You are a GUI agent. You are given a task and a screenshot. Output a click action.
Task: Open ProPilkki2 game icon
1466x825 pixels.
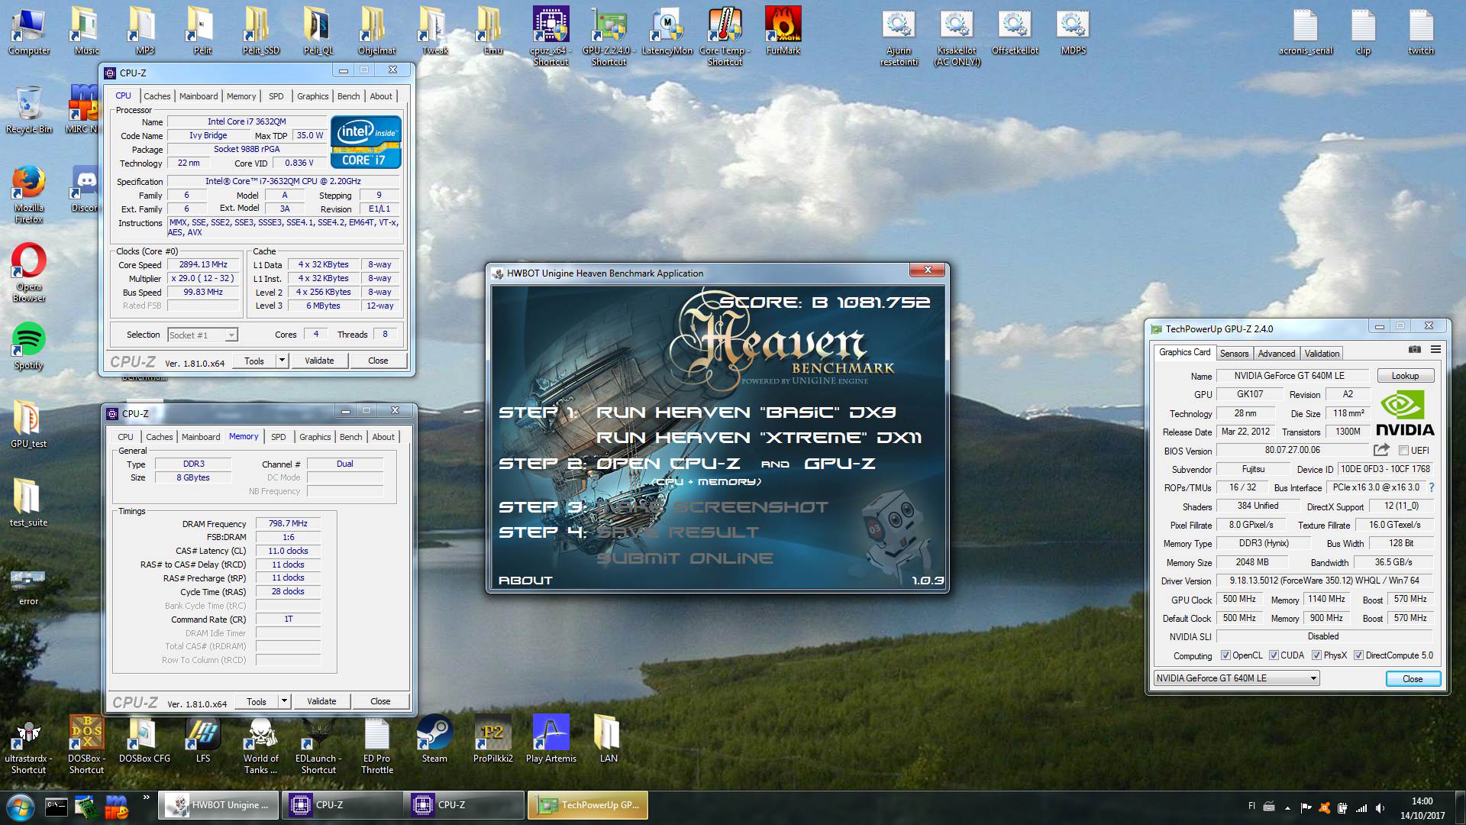point(492,739)
